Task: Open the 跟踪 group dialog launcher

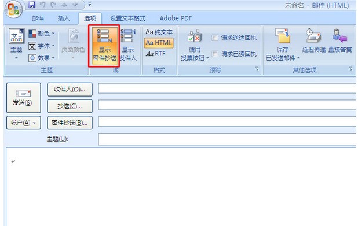Action: click(x=257, y=69)
